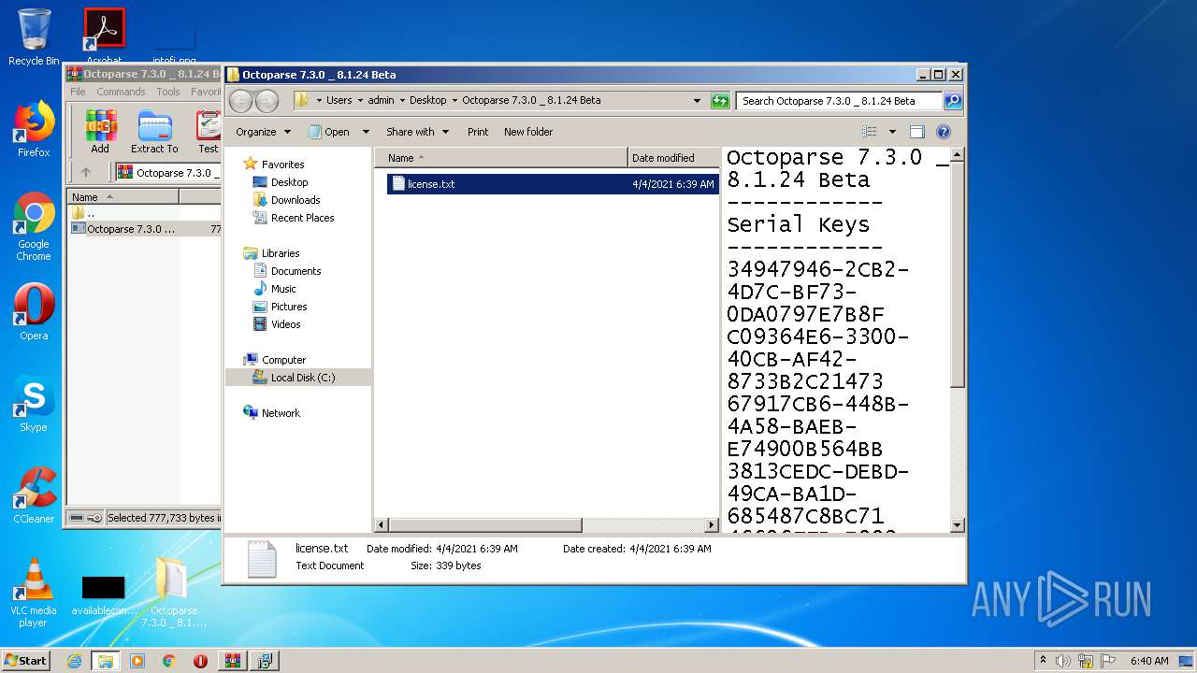The height and width of the screenshot is (673, 1197).
Task: Select Favorites in the navigation pane
Action: [282, 165]
